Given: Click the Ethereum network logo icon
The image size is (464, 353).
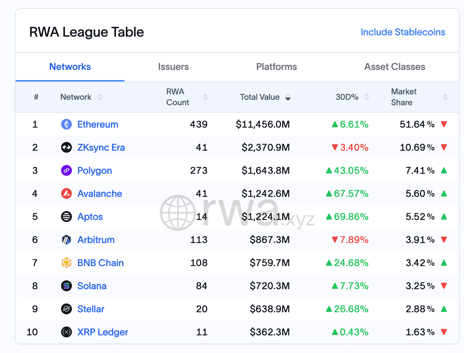Looking at the screenshot, I should point(66,124).
